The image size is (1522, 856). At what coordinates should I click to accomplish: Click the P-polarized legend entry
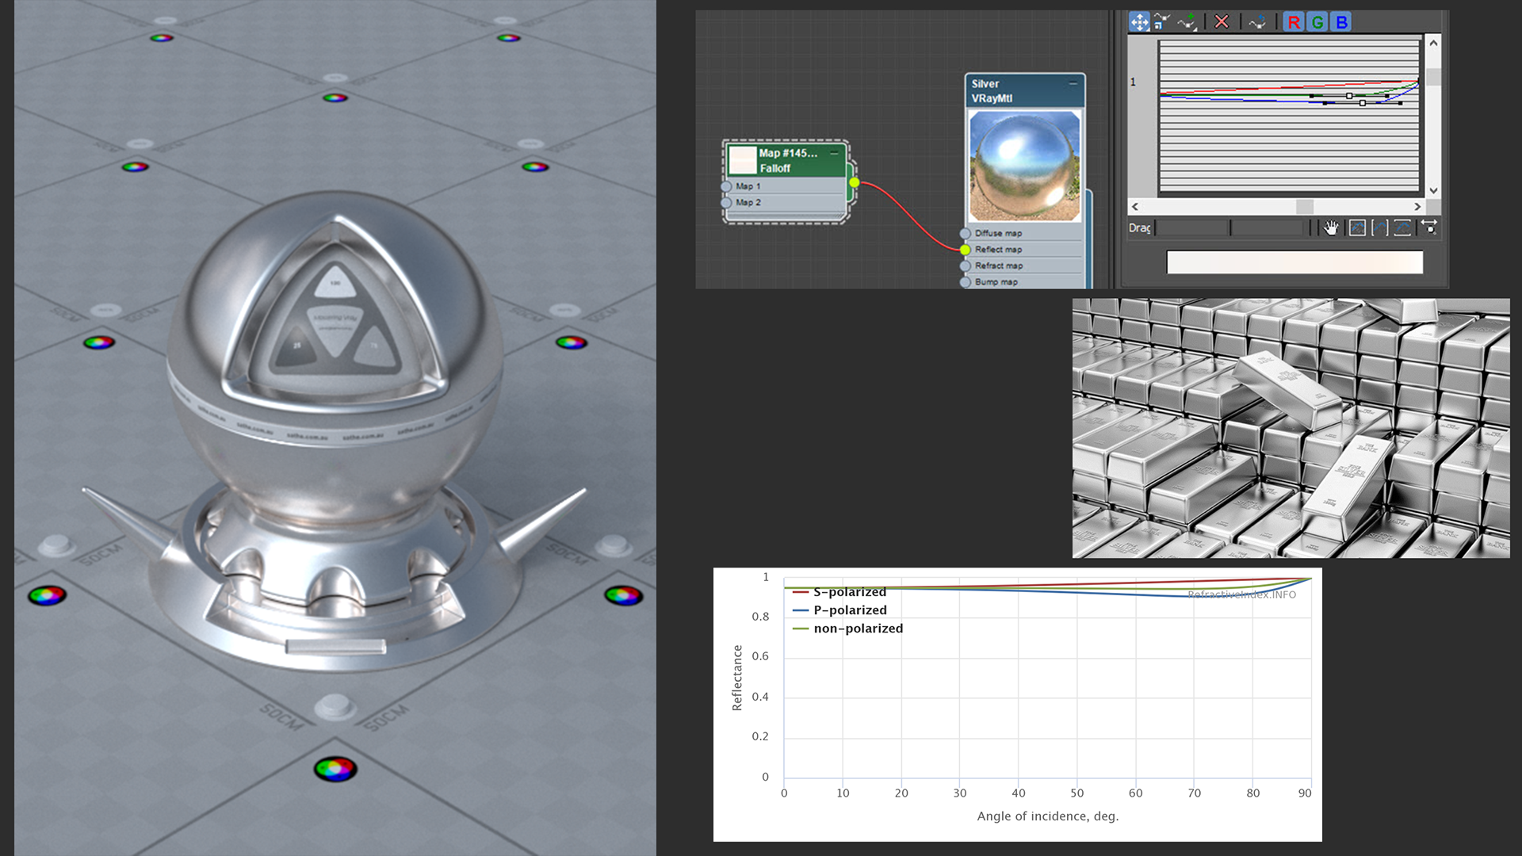tap(839, 610)
